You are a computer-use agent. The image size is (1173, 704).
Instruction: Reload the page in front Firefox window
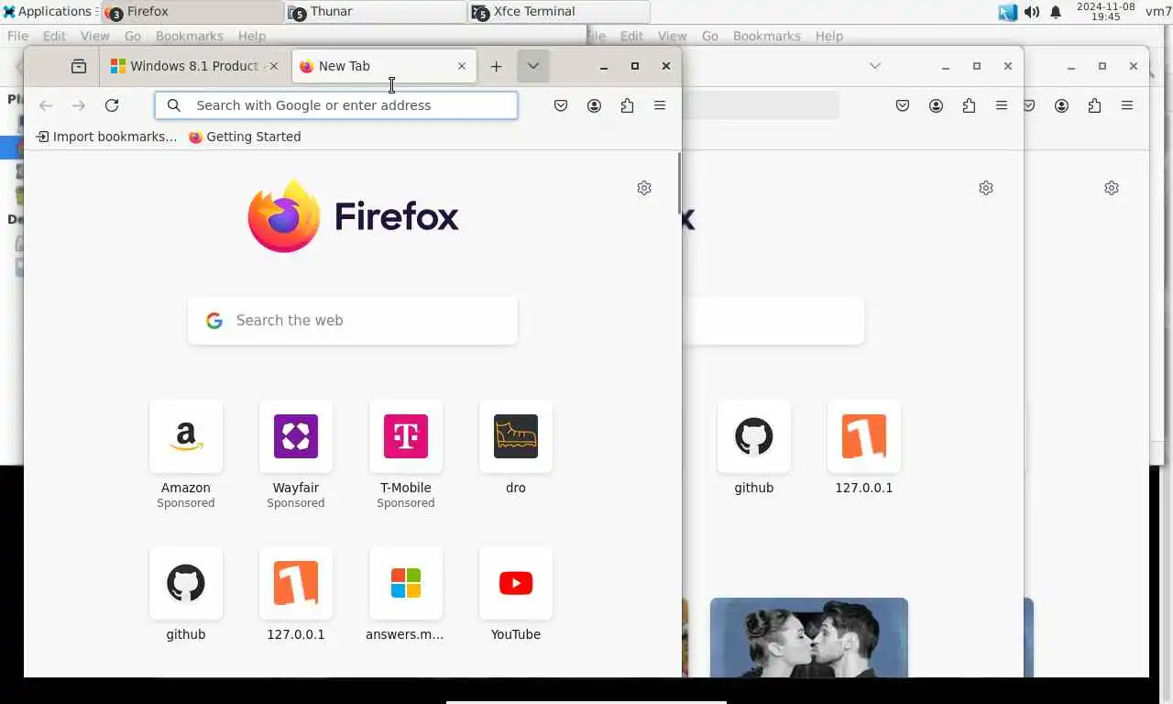click(112, 105)
